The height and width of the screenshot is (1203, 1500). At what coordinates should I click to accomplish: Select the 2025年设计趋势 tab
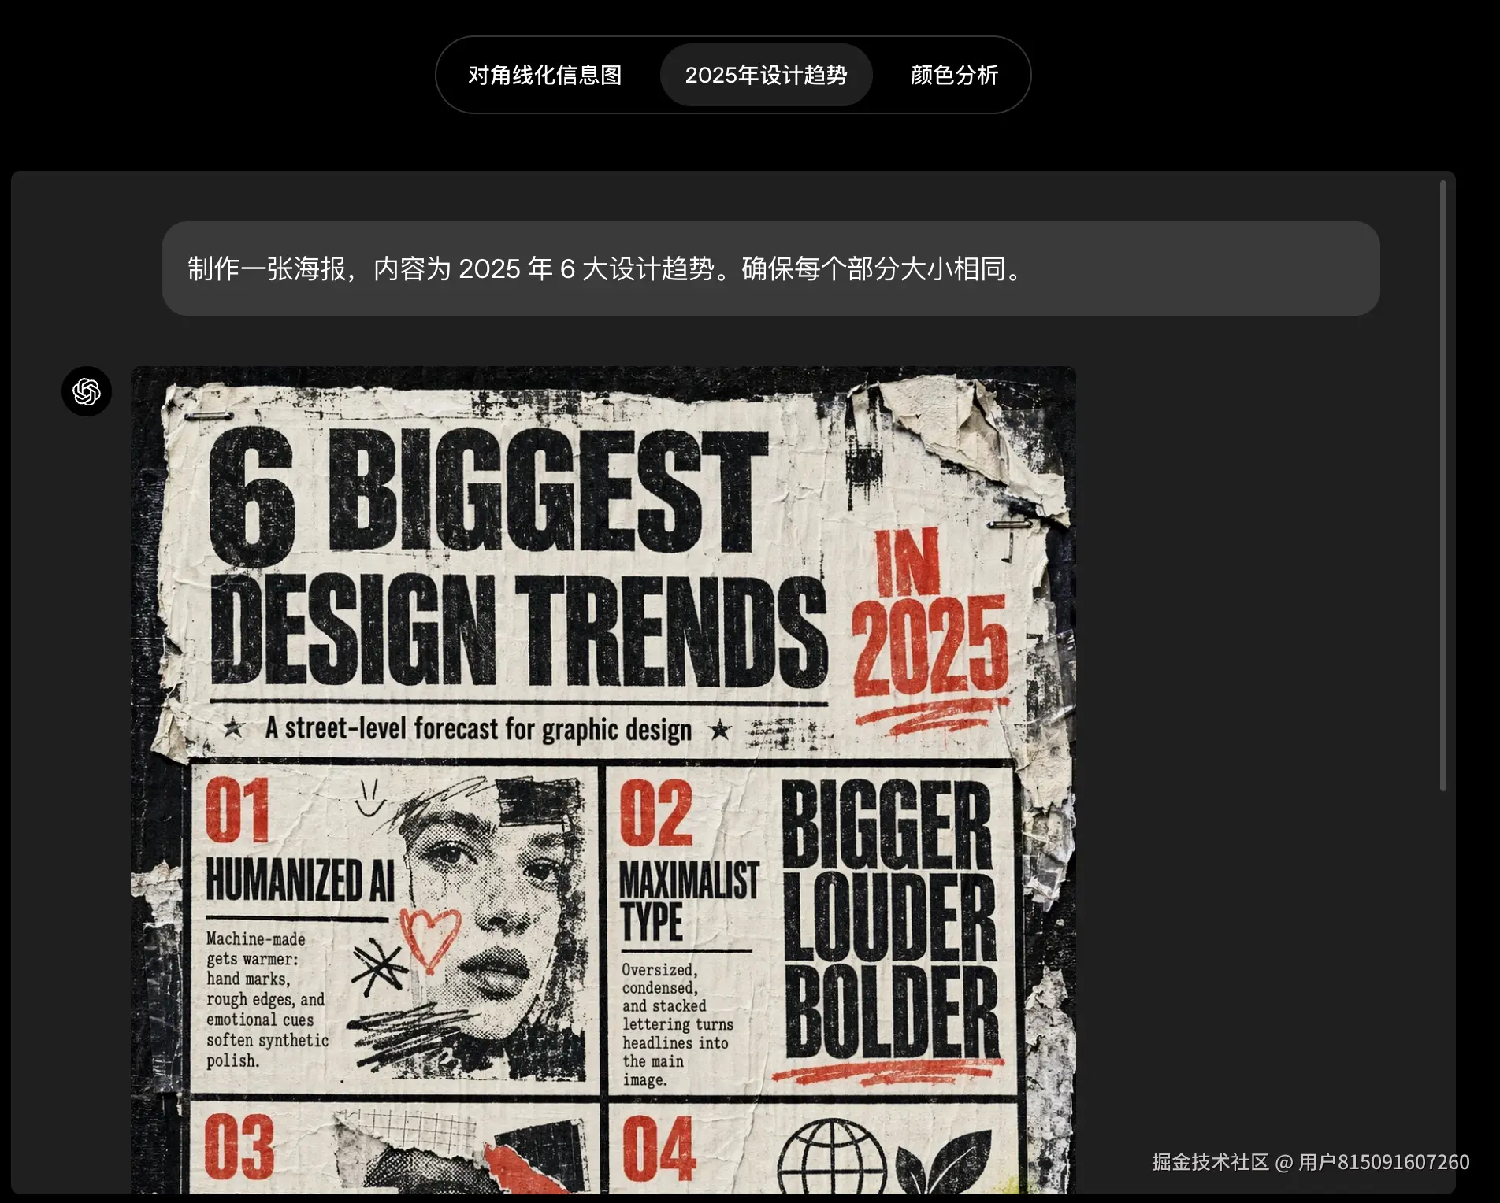(x=766, y=75)
